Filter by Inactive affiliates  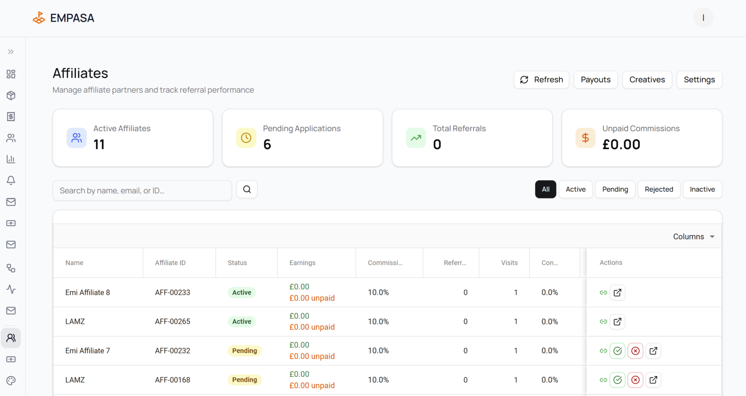(x=702, y=189)
